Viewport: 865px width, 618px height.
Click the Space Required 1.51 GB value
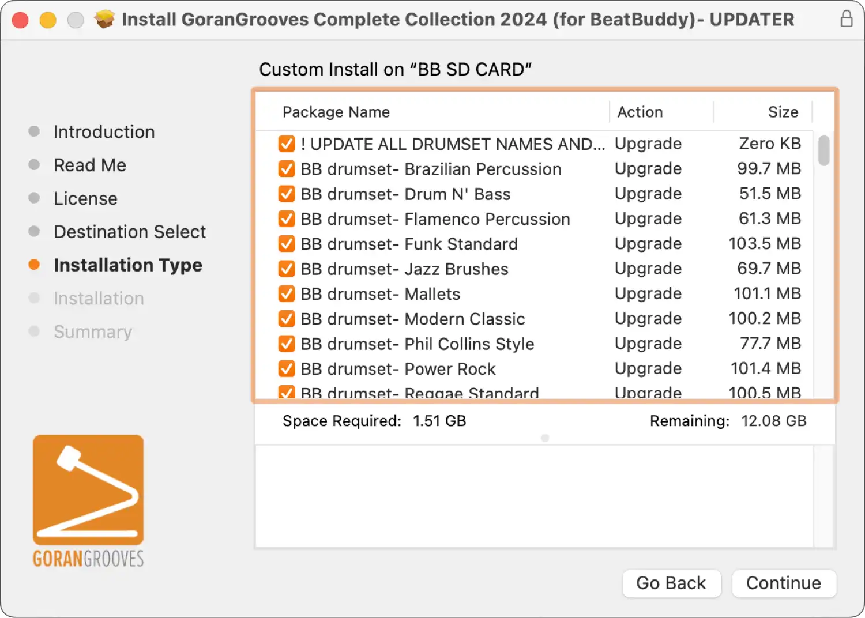pos(439,421)
